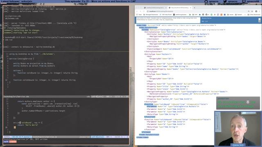Open the Other Bookmarks folder
The height and width of the screenshot is (147, 262).
(253, 15)
